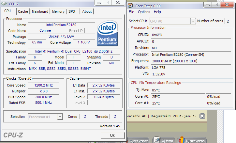Click the VID value 1.3250v
Viewport: 236px width, 143px height.
(191, 74)
